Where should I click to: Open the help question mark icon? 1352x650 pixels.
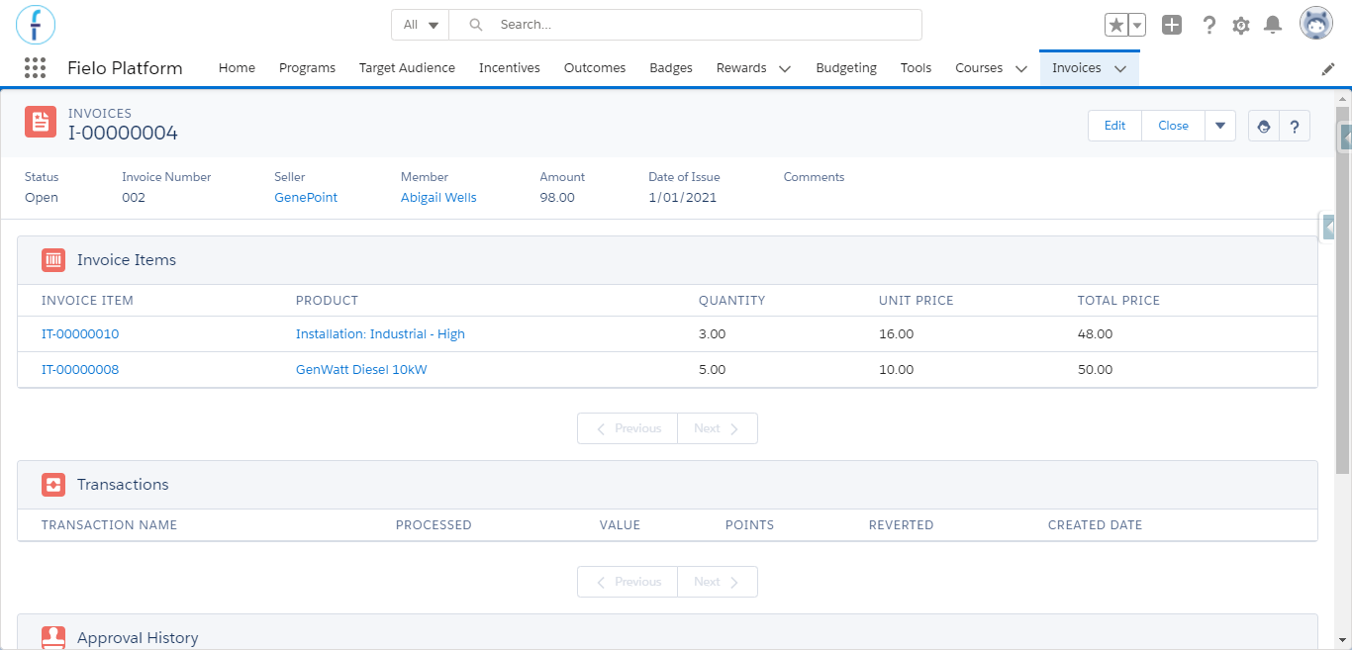click(1208, 25)
